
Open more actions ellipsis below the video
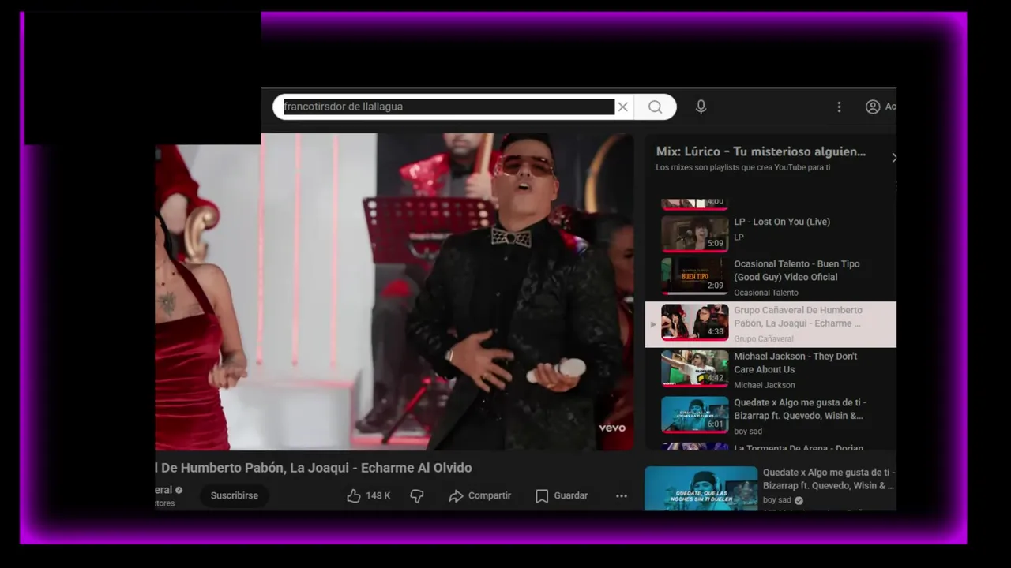(622, 495)
